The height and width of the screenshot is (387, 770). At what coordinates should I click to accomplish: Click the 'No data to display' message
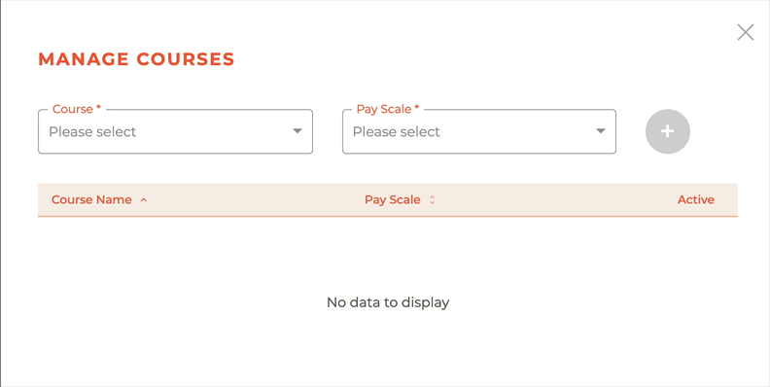(388, 302)
